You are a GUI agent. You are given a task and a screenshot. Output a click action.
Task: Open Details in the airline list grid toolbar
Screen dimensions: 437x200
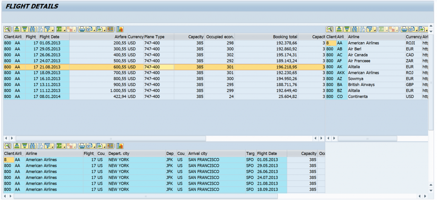(x=330, y=29)
